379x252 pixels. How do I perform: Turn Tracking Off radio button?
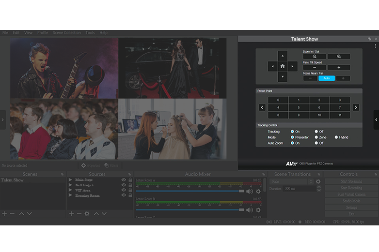click(316, 132)
